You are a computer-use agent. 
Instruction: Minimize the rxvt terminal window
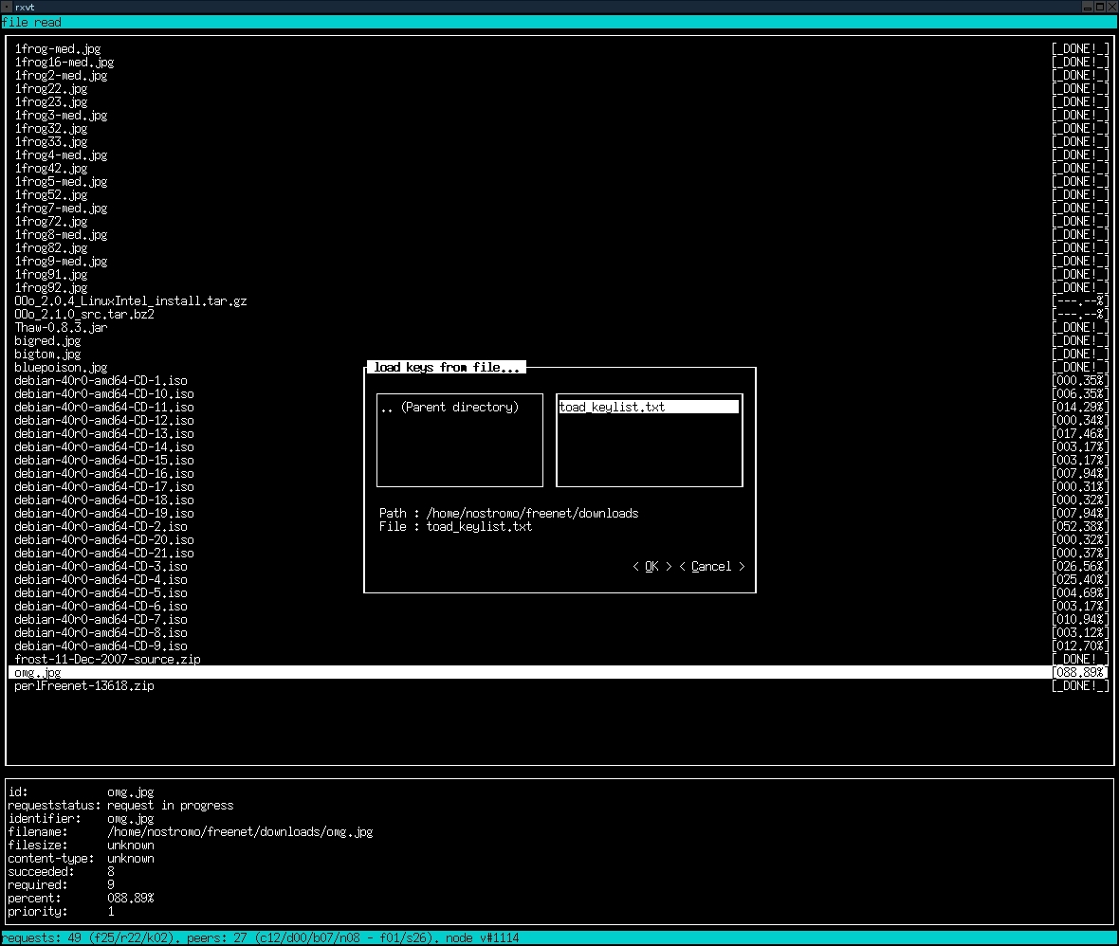point(1088,7)
